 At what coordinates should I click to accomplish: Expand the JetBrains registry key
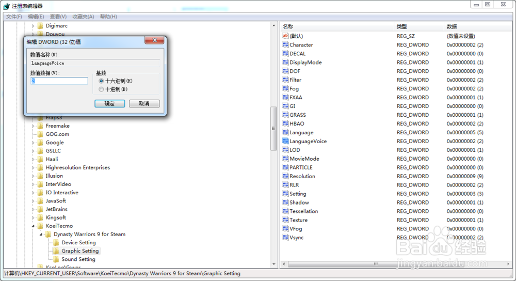33,209
